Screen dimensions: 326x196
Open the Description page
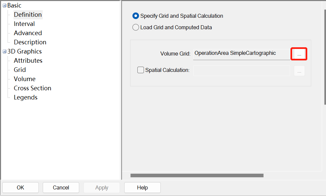[x=30, y=42]
